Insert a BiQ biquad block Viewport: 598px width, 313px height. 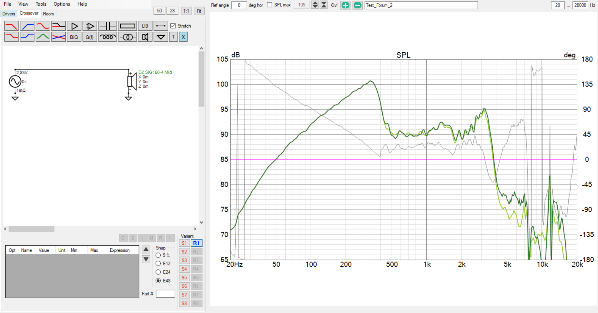(74, 37)
